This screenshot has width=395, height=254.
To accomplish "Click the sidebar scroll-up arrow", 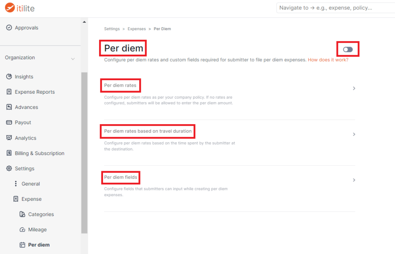I will click(x=84, y=22).
